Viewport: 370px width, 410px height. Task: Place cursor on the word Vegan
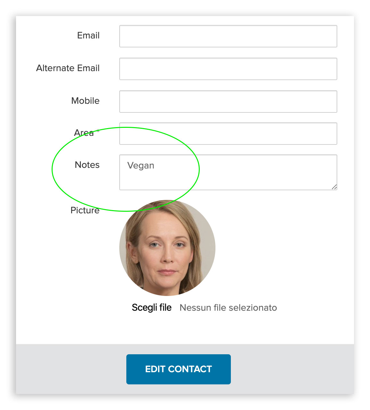pos(141,166)
